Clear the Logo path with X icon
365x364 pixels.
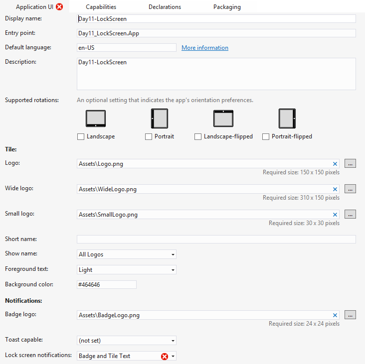(335, 164)
